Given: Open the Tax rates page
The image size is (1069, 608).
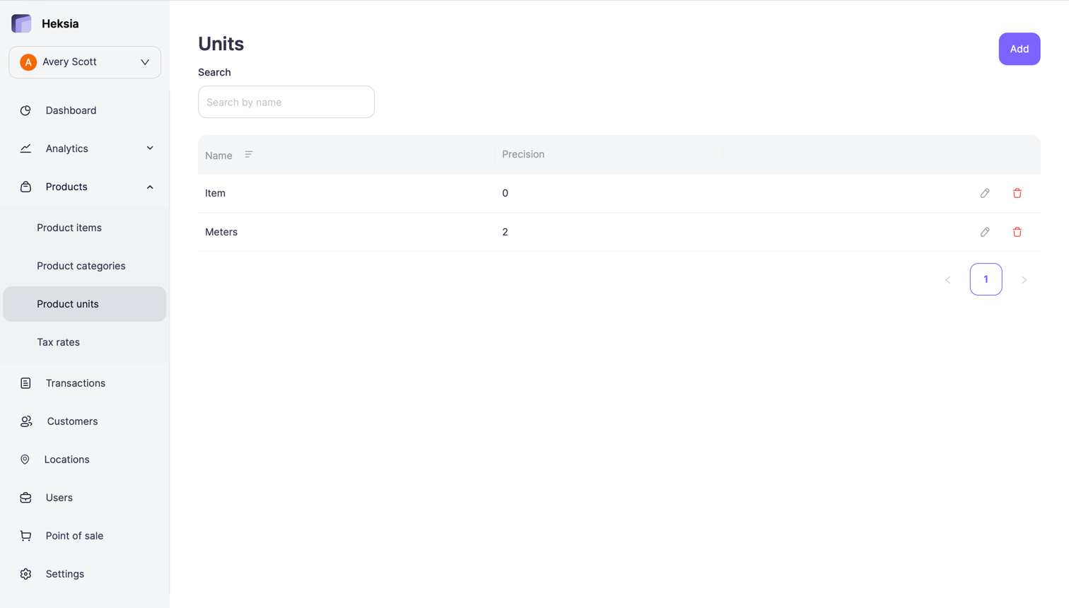Looking at the screenshot, I should point(58,342).
